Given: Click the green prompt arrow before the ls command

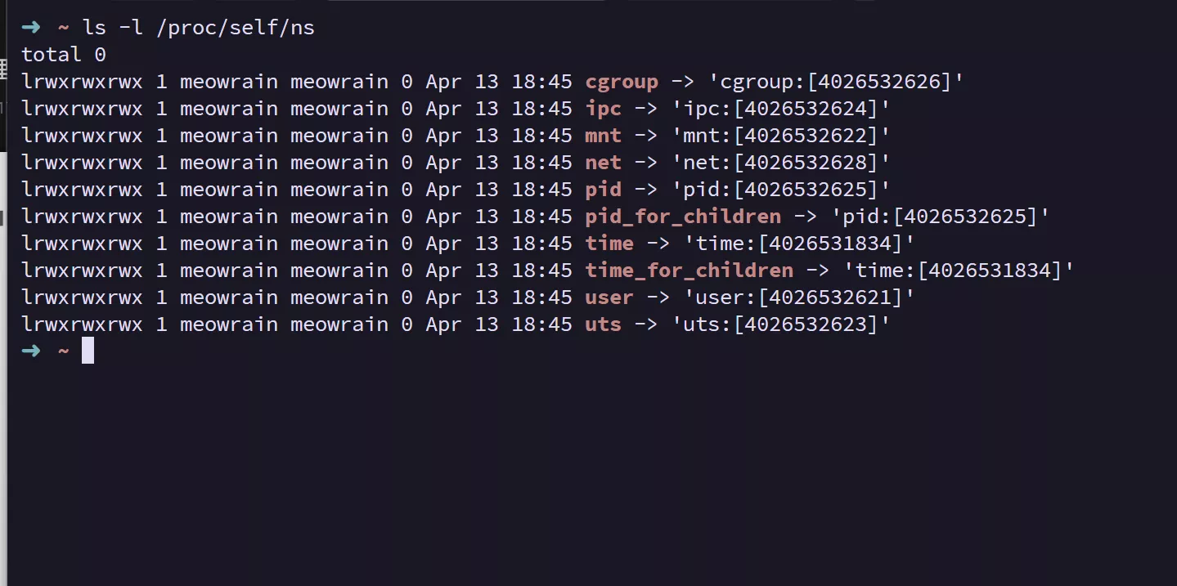Looking at the screenshot, I should (30, 27).
